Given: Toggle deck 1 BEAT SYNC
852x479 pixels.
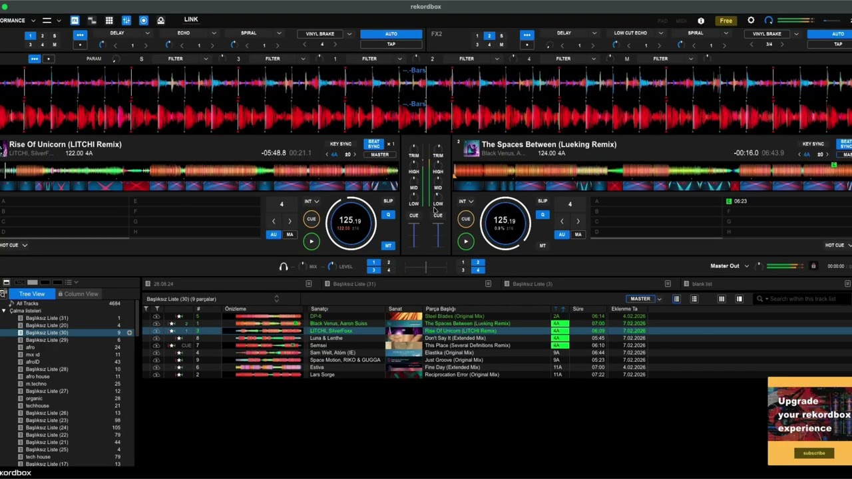Looking at the screenshot, I should (374, 144).
